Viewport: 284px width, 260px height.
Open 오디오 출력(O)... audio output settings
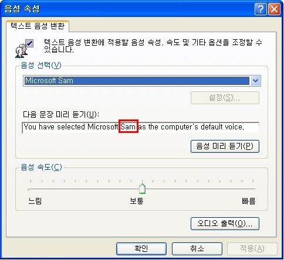click(225, 224)
